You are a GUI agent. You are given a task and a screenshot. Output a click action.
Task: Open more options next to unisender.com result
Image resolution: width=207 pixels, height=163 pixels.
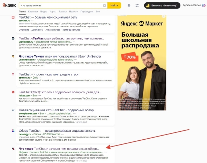75,60
